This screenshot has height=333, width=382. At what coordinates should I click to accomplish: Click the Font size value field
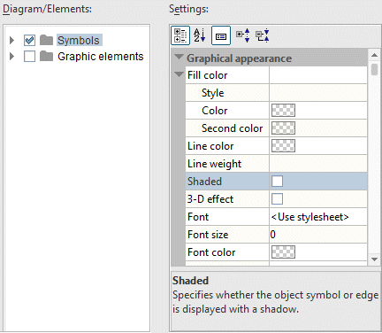click(x=318, y=235)
